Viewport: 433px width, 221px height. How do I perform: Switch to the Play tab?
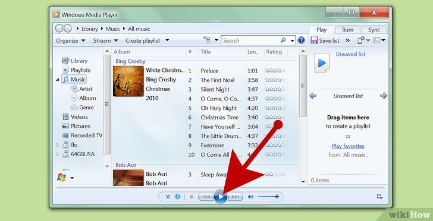pyautogui.click(x=321, y=30)
